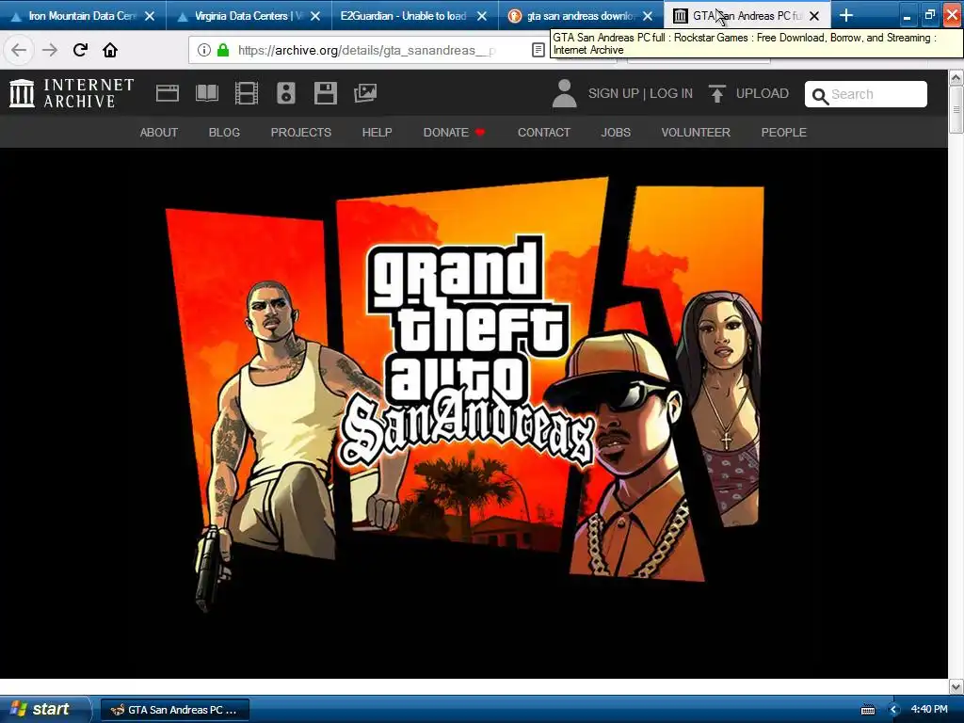Viewport: 964px width, 723px height.
Task: Open the PROJECTS link
Action: pos(300,132)
